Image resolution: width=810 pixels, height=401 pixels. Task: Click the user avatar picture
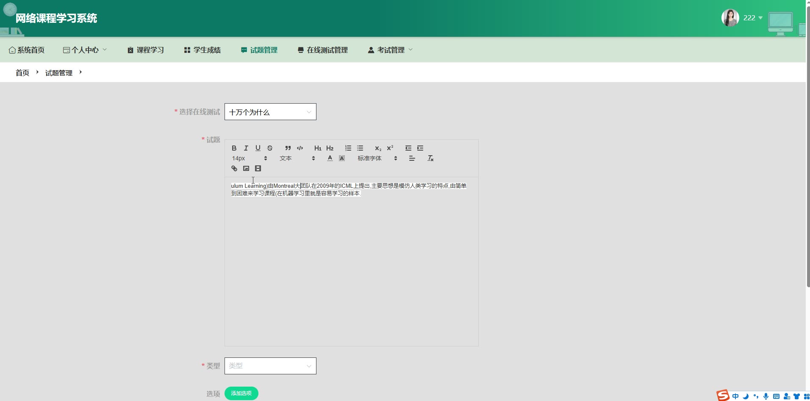(x=730, y=18)
